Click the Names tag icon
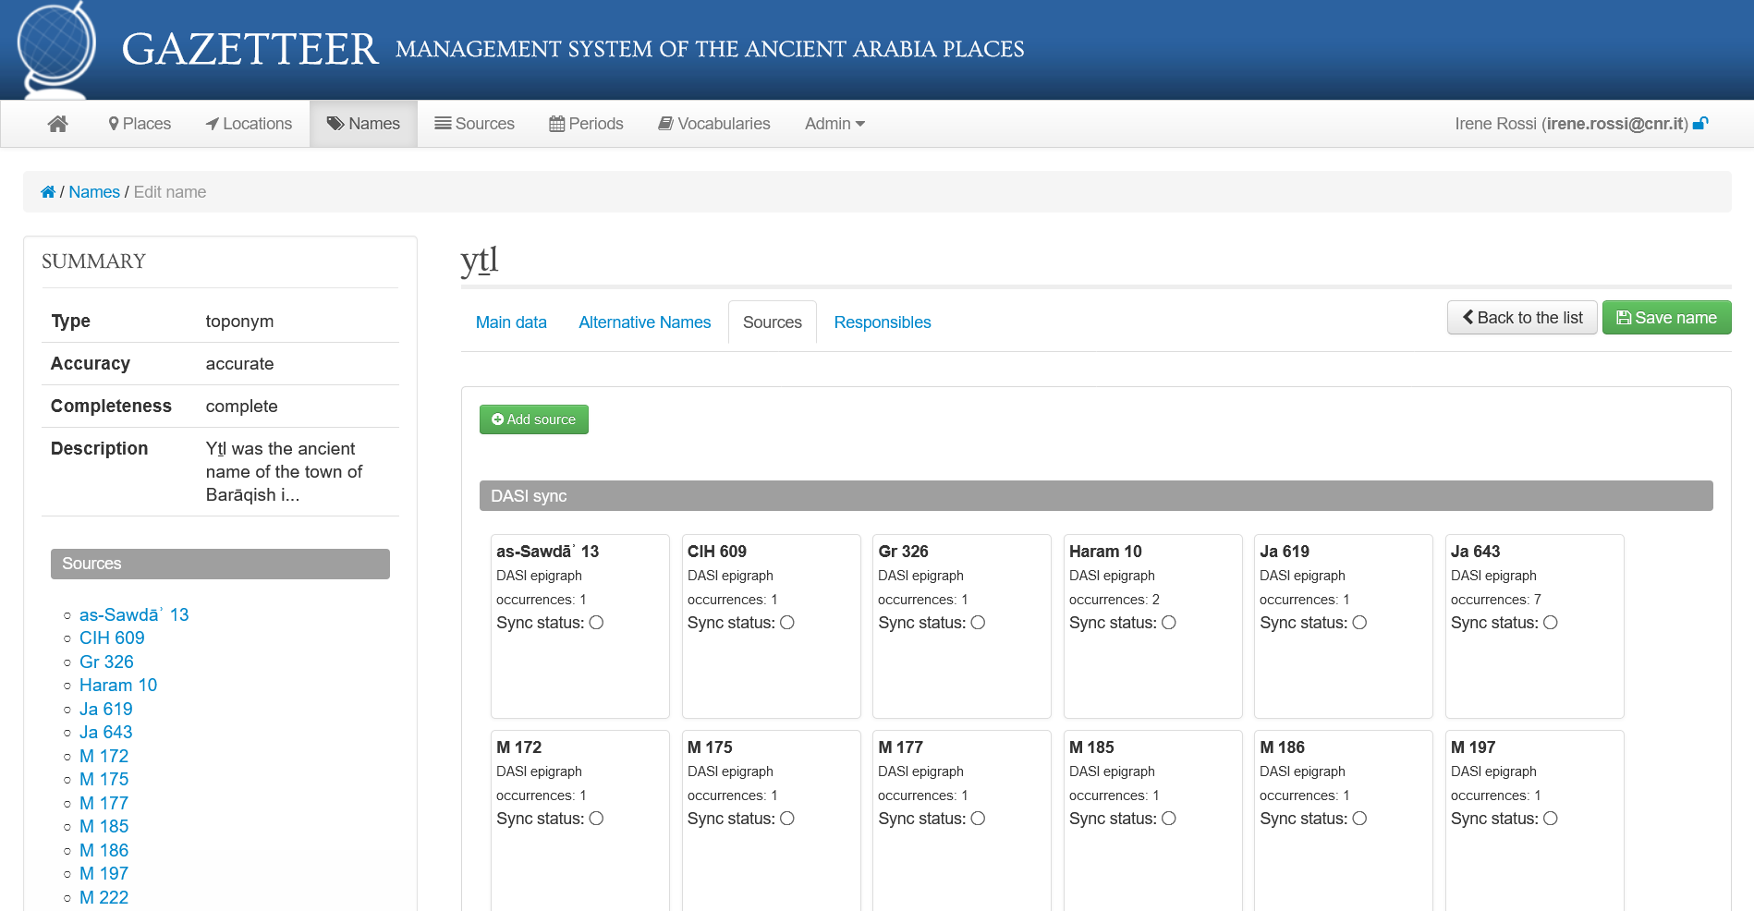 (335, 123)
